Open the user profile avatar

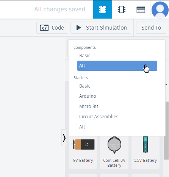(x=160, y=10)
